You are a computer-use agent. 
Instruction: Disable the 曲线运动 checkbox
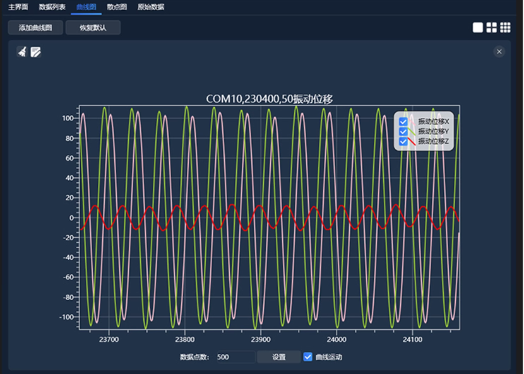[308, 357]
